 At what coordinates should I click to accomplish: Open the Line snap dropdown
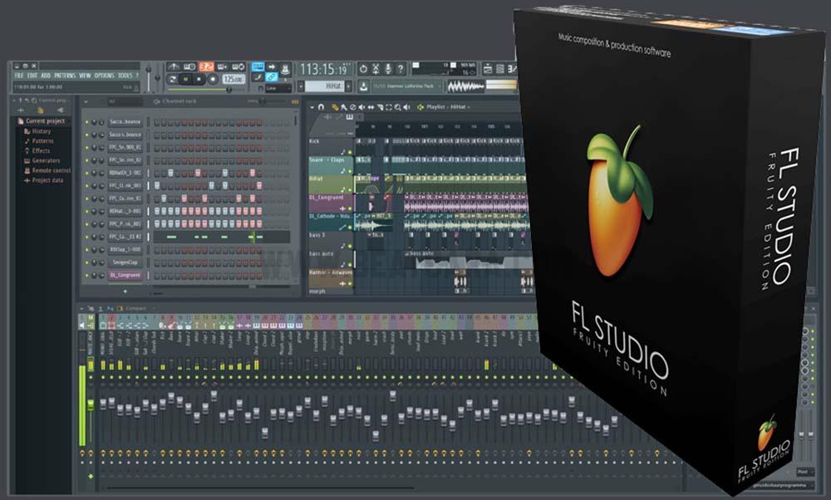pos(278,87)
